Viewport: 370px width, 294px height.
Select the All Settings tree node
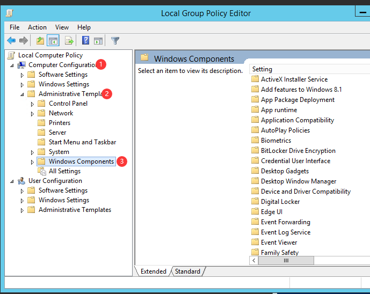click(64, 171)
